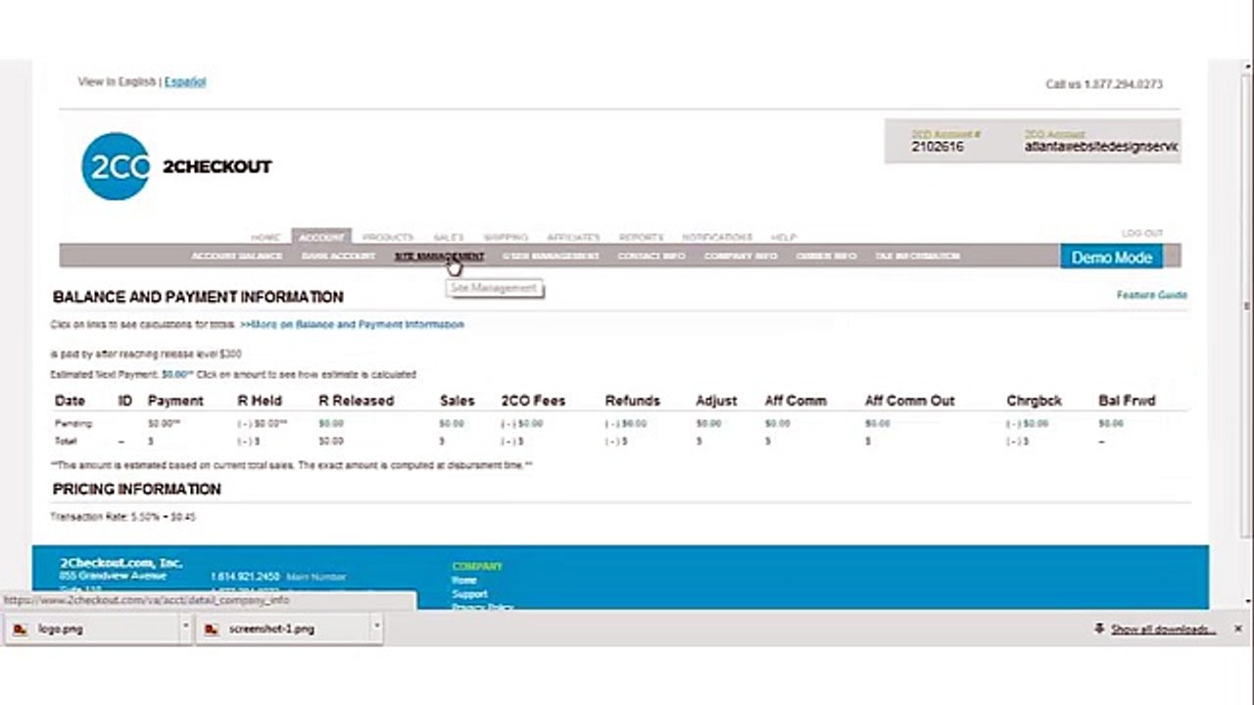Click Pending row Bal Frwd $0.00 amount
The height and width of the screenshot is (705, 1254).
tap(1111, 424)
